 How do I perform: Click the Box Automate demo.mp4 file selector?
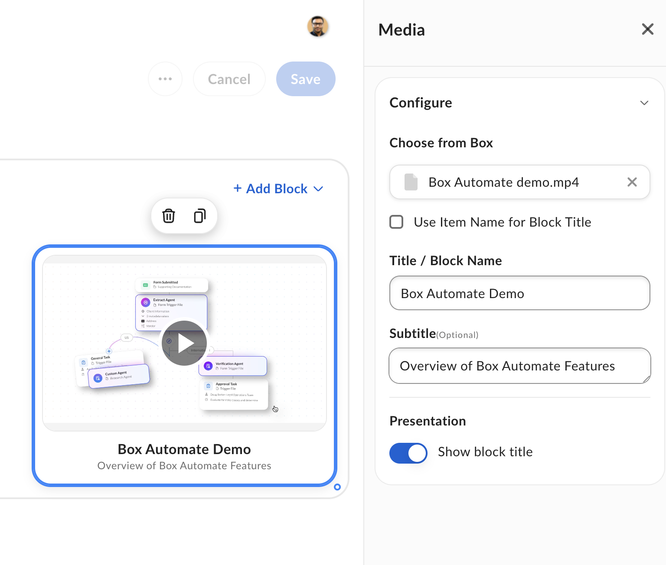coord(519,182)
